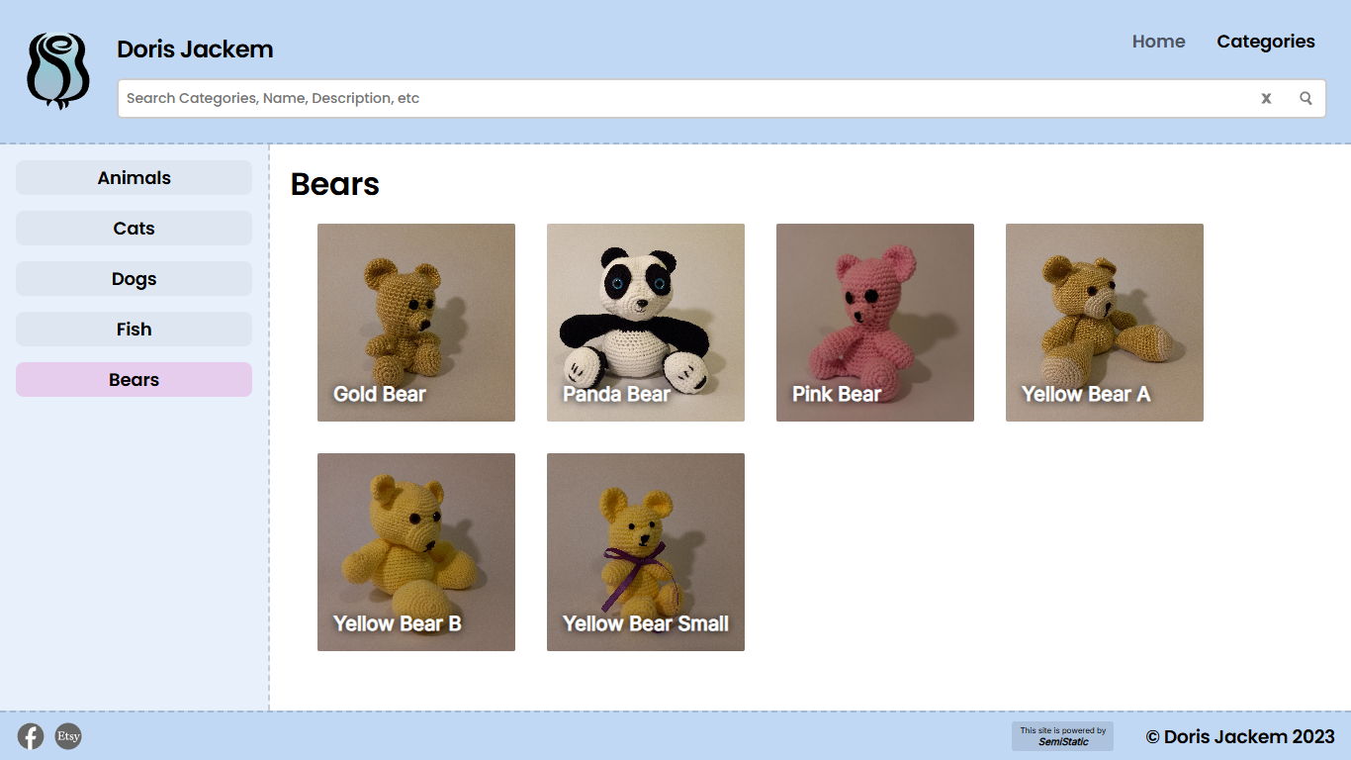Open the Gold Bear thumbnail
The image size is (1351, 760).
coord(416,323)
